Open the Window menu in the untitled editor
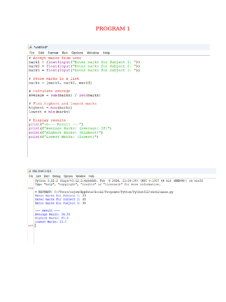226x302 pixels. point(93,53)
